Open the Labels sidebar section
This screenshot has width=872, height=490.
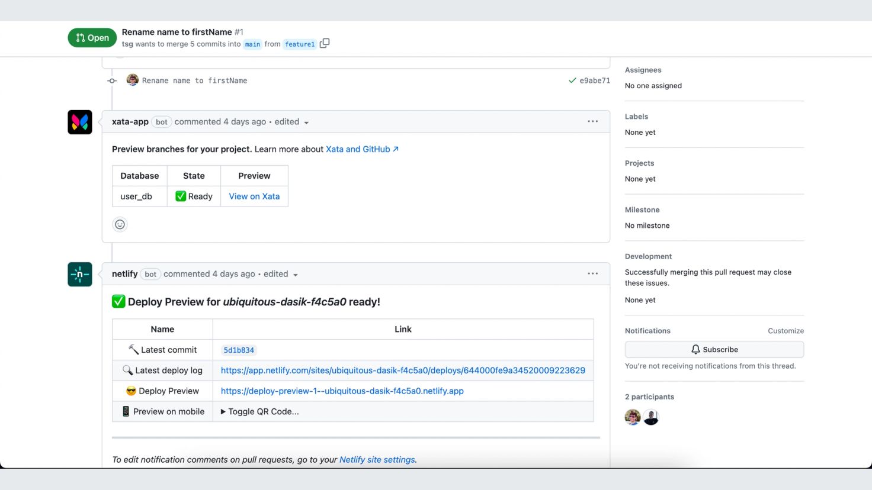click(636, 117)
